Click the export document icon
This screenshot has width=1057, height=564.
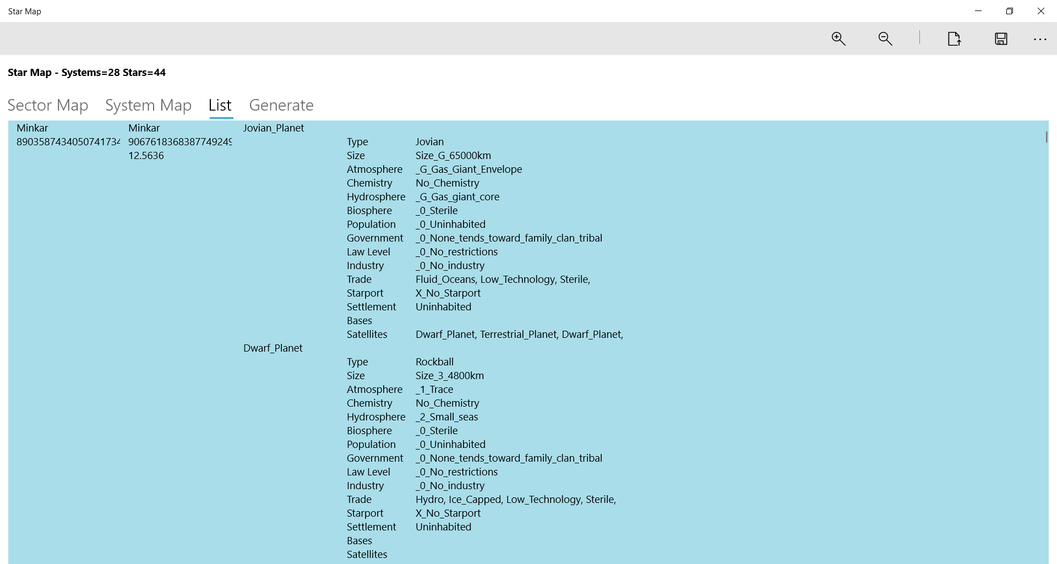pos(954,39)
